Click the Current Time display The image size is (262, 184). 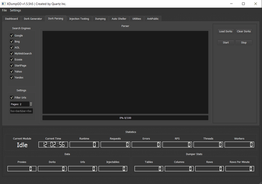53,145
